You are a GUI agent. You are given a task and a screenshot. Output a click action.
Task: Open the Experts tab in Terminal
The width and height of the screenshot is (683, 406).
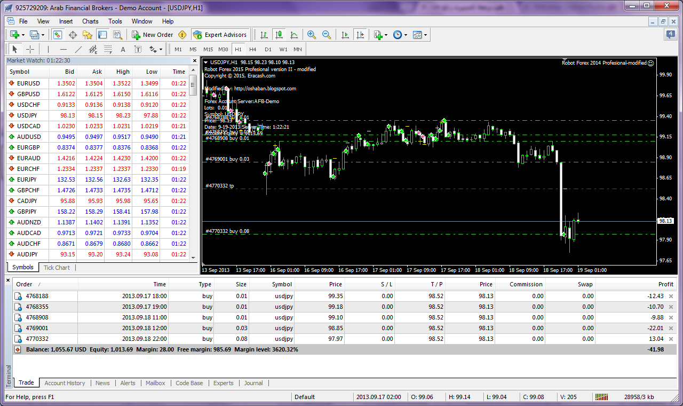[224, 383]
